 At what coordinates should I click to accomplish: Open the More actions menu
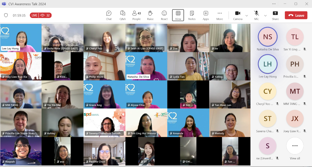tap(219, 15)
